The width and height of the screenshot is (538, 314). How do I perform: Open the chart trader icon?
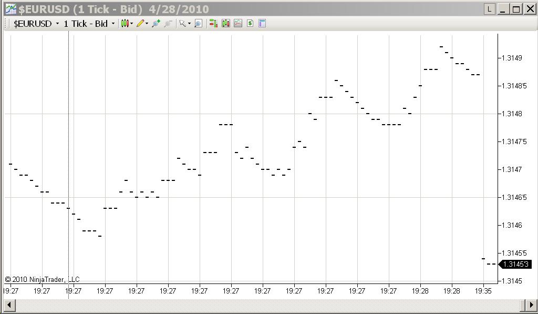(213, 23)
